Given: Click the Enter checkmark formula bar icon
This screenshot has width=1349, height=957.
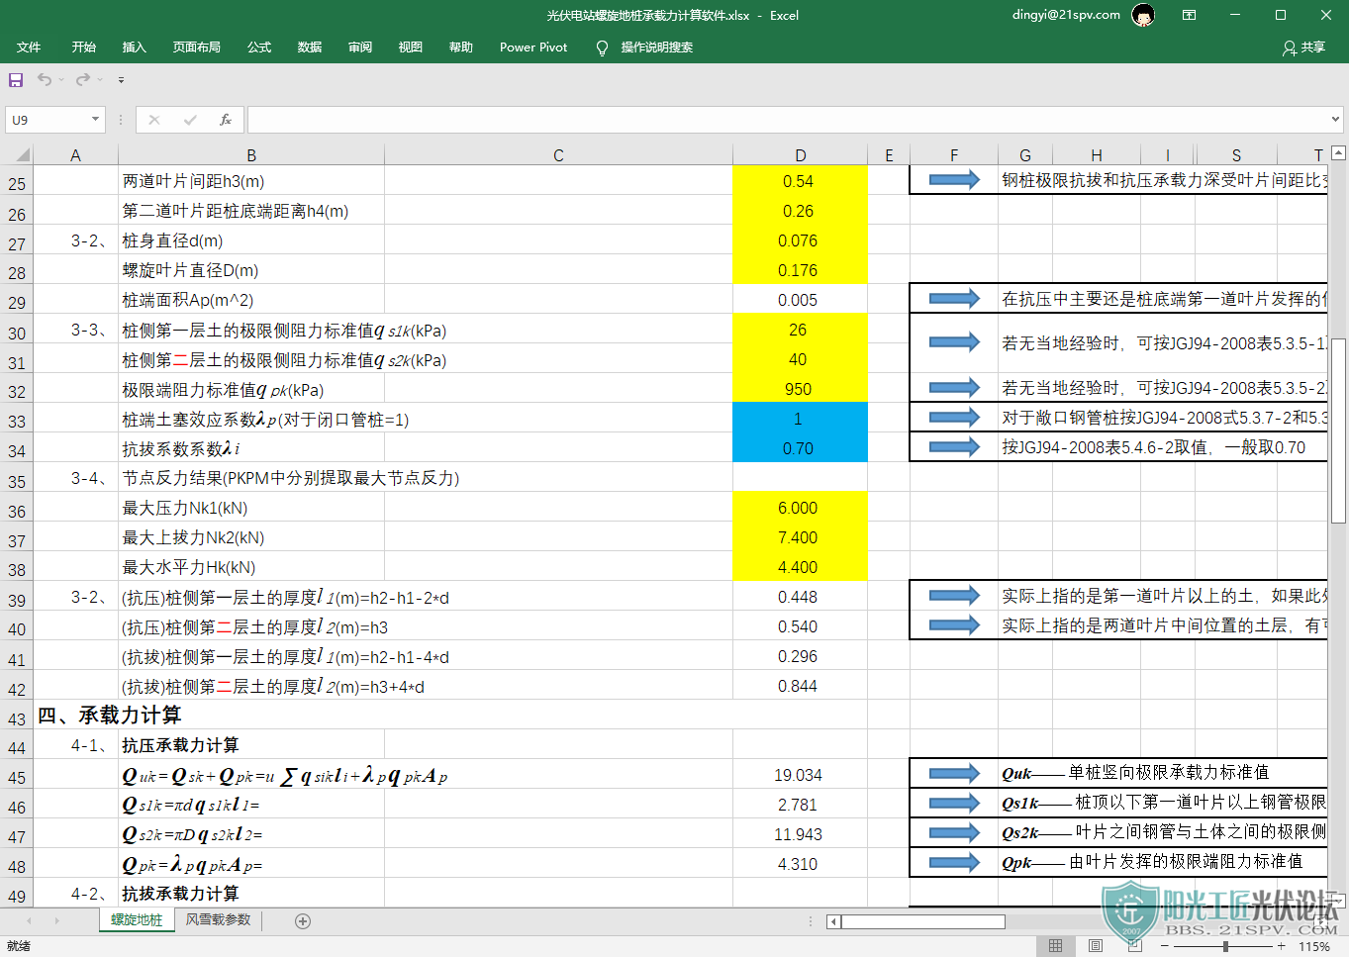Looking at the screenshot, I should coord(190,120).
